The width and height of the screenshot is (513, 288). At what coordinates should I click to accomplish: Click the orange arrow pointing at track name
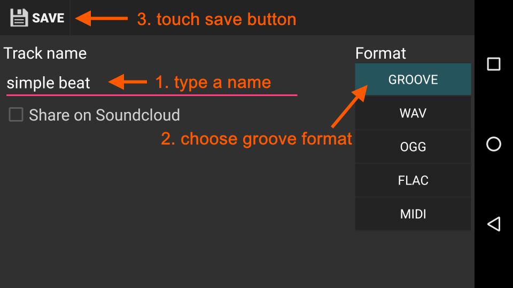point(128,82)
